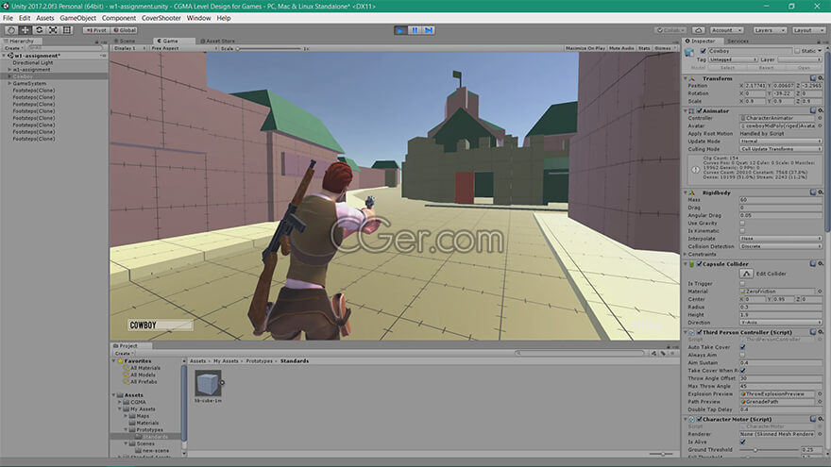This screenshot has height=467, width=831.
Task: Open Collision Detection dropdown
Action: (x=781, y=247)
